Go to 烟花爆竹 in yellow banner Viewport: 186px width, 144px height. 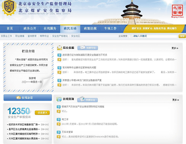tap(172, 28)
